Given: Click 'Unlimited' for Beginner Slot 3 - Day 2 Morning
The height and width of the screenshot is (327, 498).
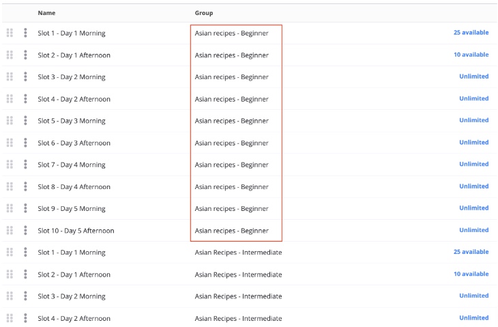Looking at the screenshot, I should click(474, 76).
